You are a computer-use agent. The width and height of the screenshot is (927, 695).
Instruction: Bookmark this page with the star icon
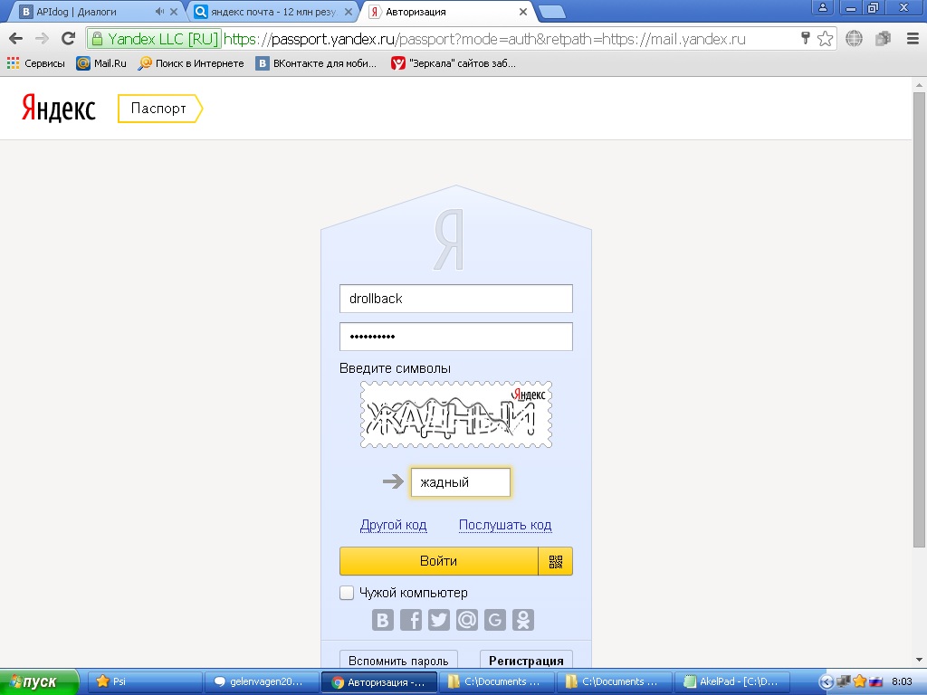825,39
